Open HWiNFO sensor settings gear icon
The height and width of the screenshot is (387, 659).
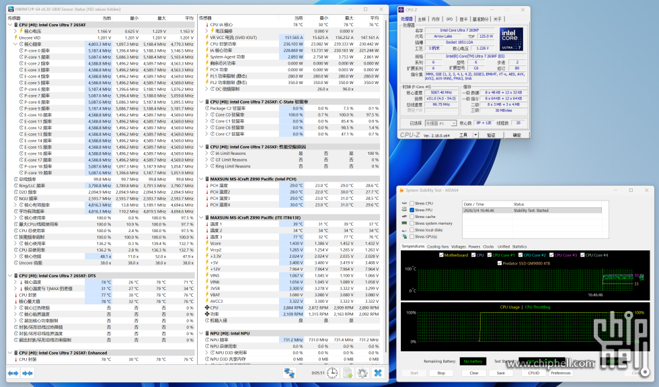(x=362, y=373)
